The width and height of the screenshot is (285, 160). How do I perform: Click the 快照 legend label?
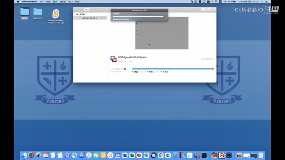[151, 72]
